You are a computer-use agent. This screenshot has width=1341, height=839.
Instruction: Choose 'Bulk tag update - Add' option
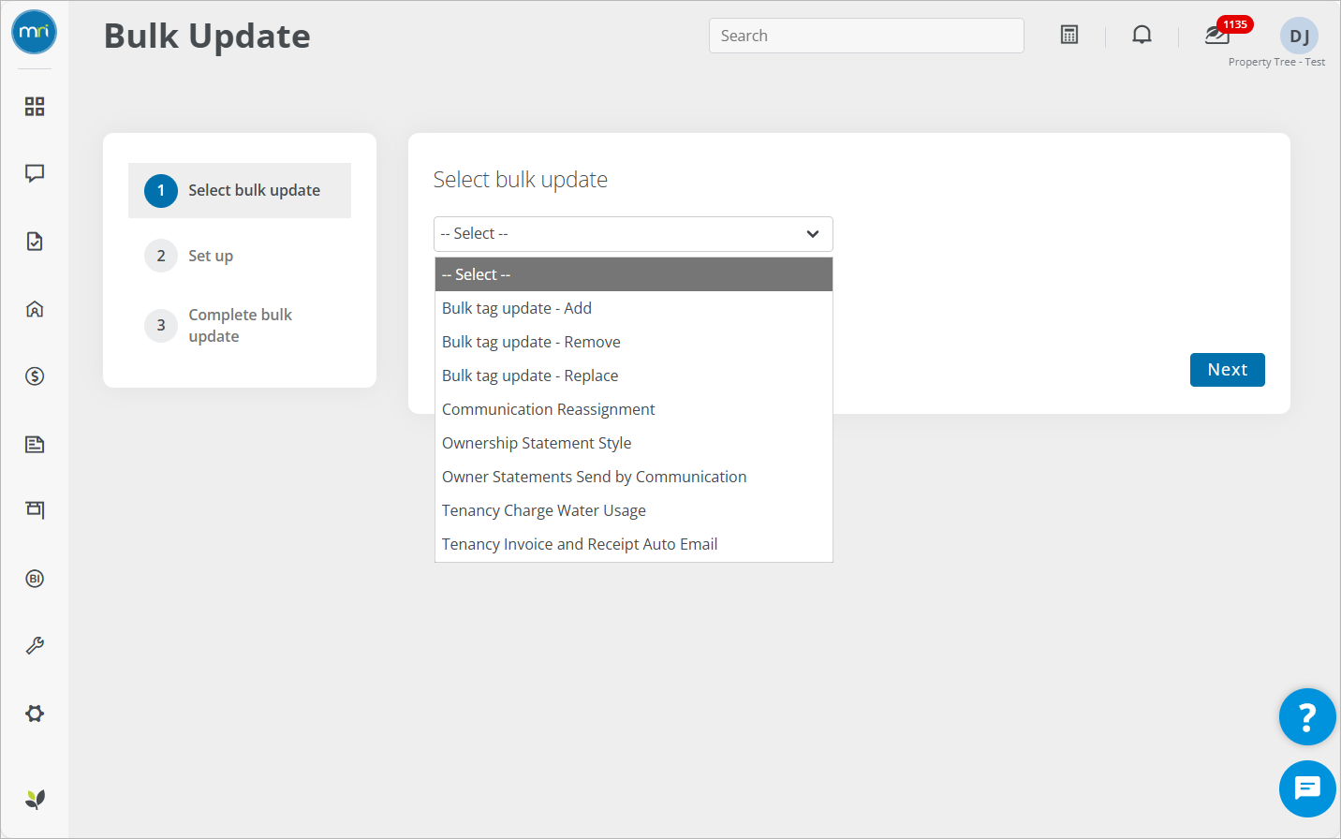pyautogui.click(x=634, y=308)
